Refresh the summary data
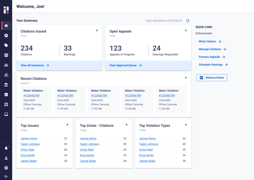This screenshot has height=180, width=254. click(x=188, y=21)
